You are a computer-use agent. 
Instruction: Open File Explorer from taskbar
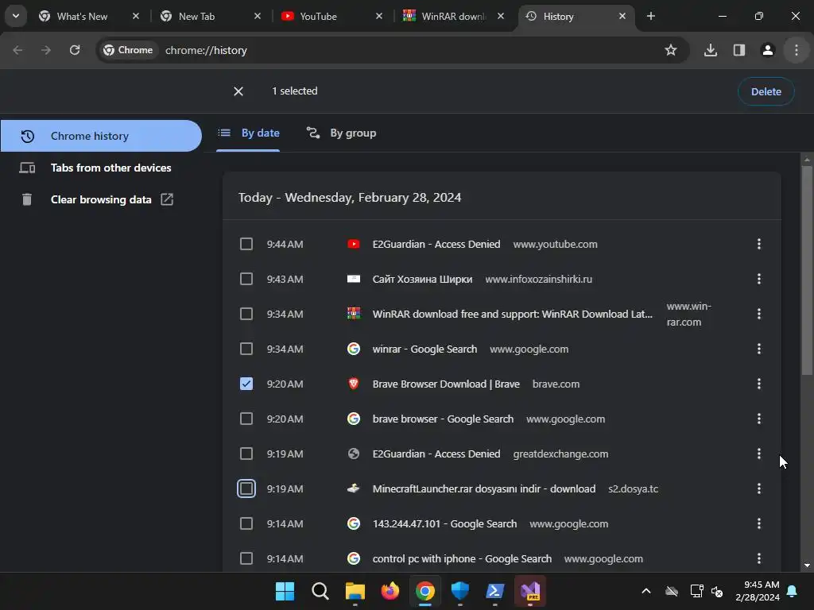coord(355,591)
